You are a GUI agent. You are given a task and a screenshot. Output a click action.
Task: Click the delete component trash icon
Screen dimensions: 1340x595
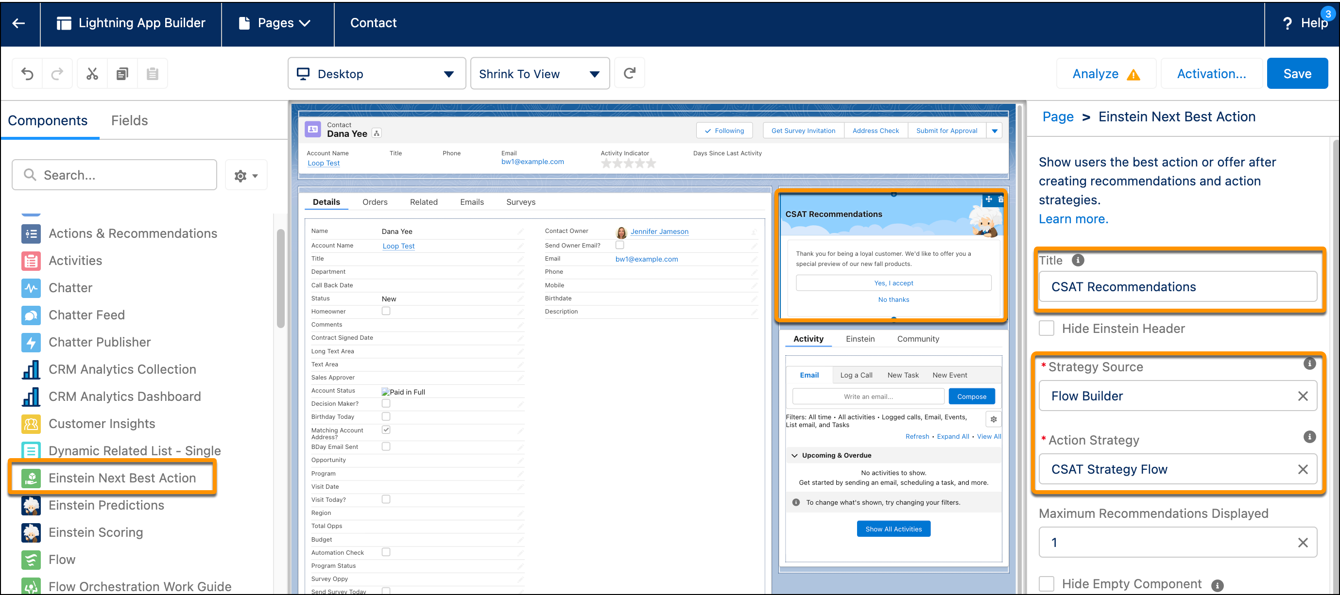pyautogui.click(x=1000, y=199)
